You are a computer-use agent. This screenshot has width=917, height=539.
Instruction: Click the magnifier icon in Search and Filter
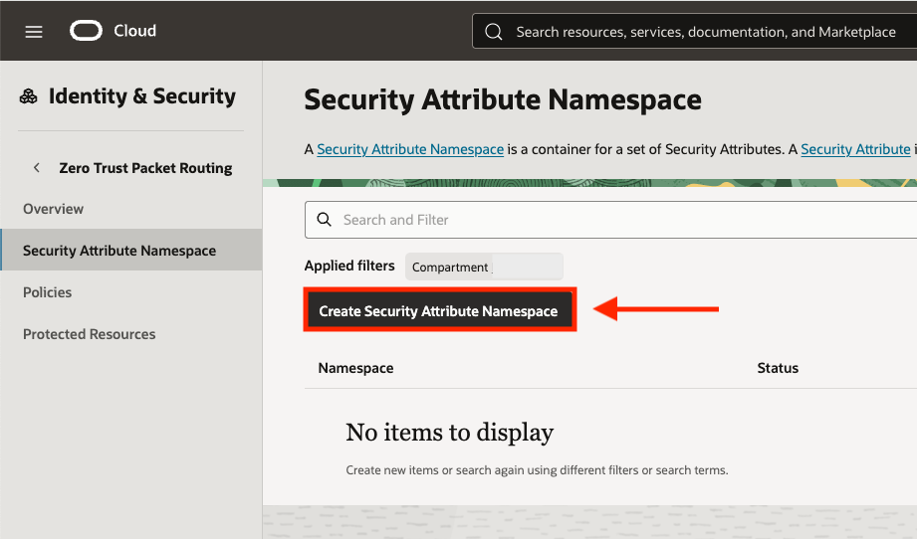(x=324, y=220)
